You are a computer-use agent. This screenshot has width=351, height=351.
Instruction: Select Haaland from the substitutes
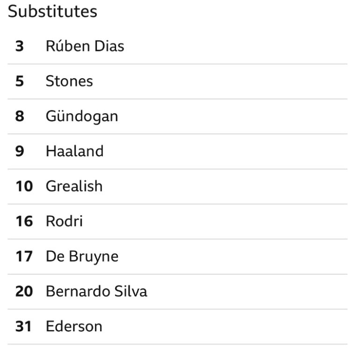pyautogui.click(x=74, y=151)
